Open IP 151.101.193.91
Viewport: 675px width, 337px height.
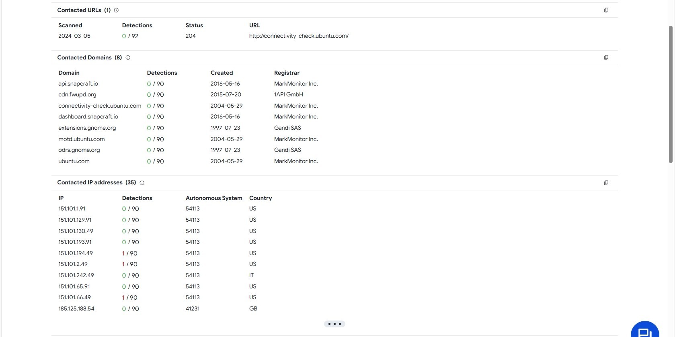pos(75,242)
